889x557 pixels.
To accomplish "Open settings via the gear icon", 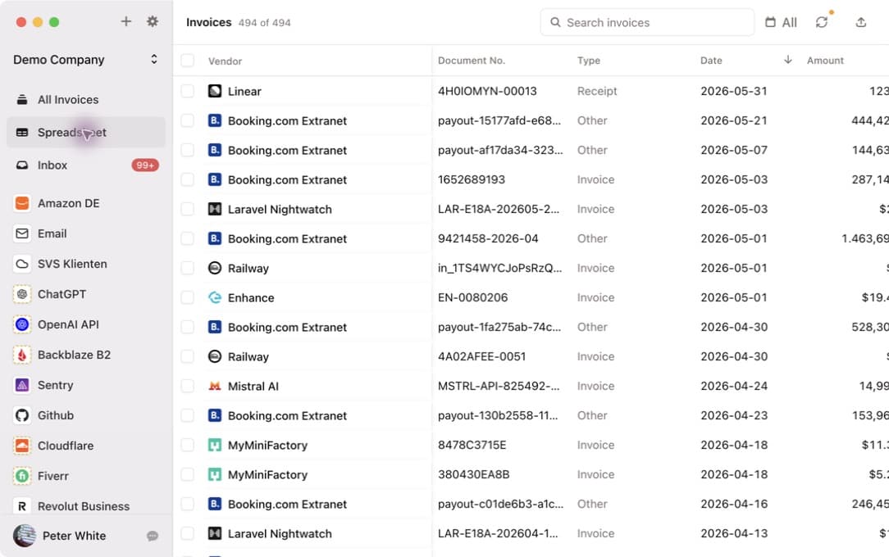I will point(153,21).
